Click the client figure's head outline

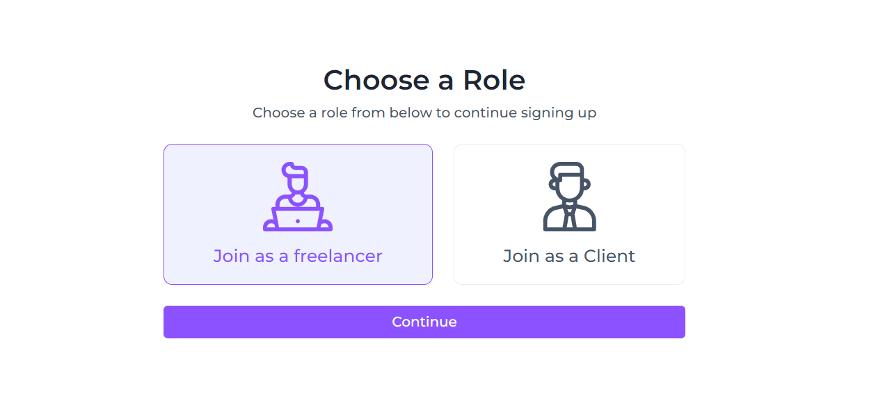569,181
